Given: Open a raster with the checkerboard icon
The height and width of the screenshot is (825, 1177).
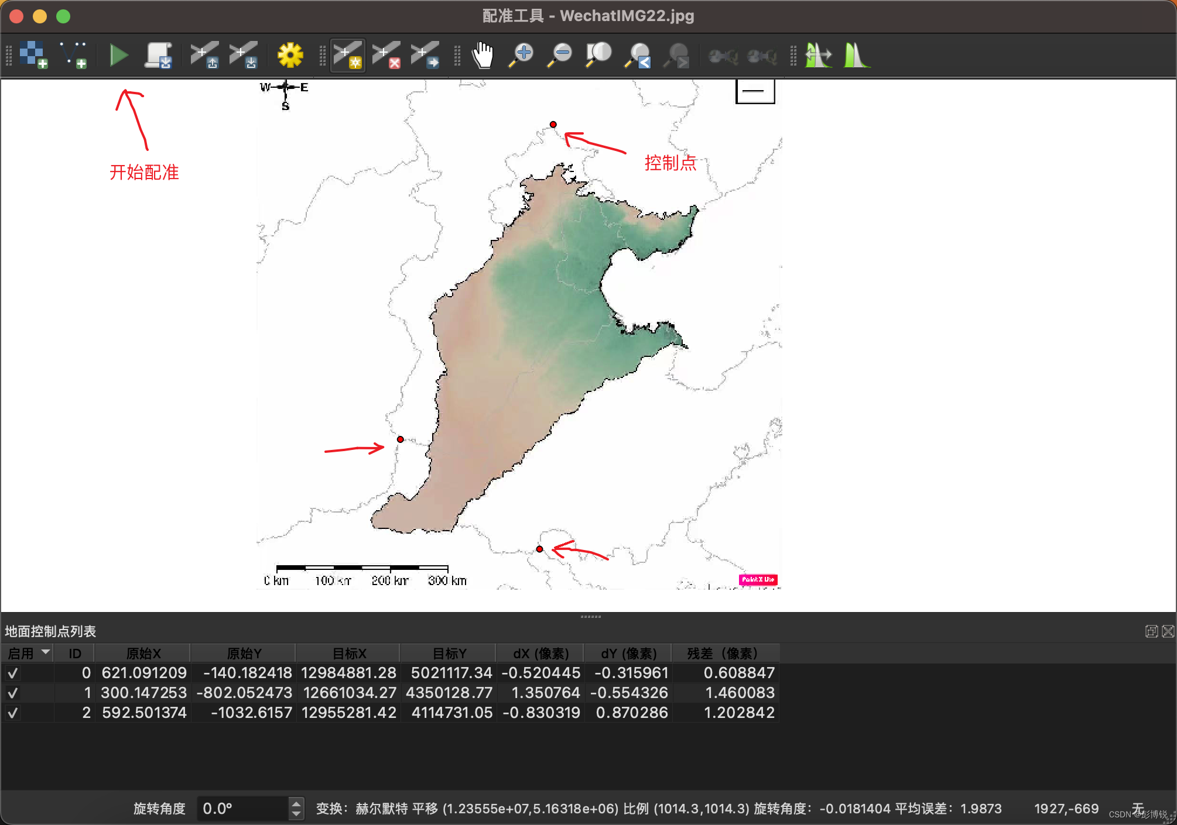Looking at the screenshot, I should pyautogui.click(x=33, y=55).
